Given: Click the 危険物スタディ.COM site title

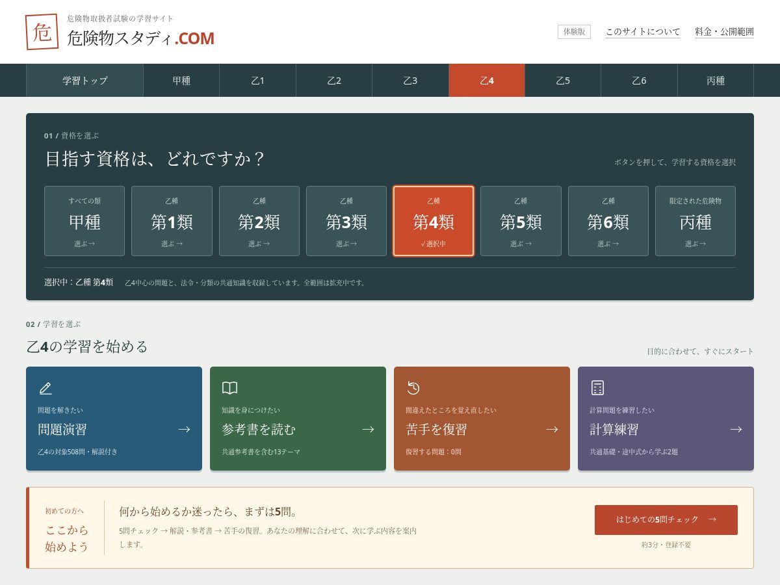Looking at the screenshot, I should point(140,38).
